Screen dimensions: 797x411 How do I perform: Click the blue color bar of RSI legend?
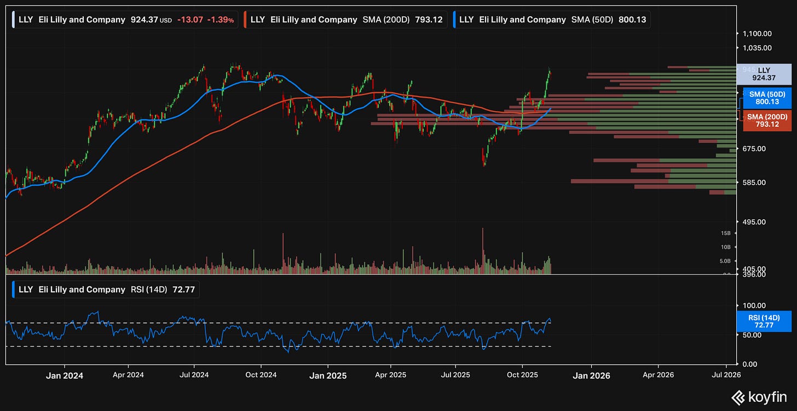click(13, 289)
